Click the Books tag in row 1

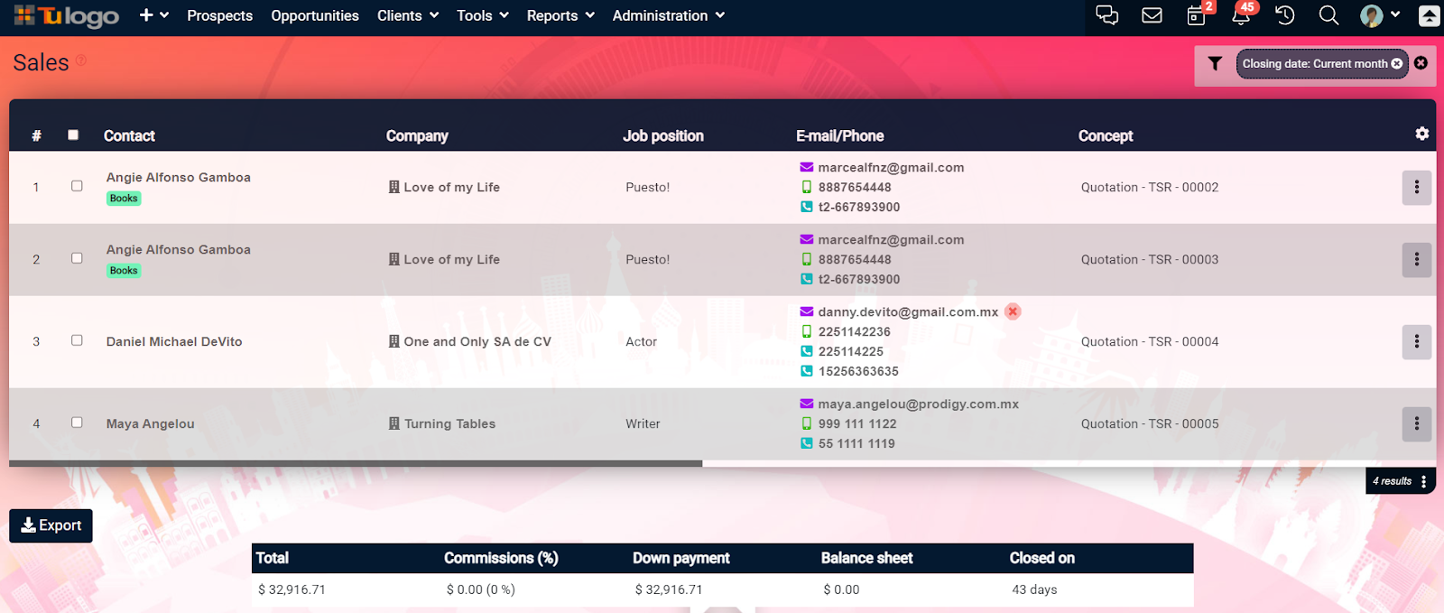124,199
